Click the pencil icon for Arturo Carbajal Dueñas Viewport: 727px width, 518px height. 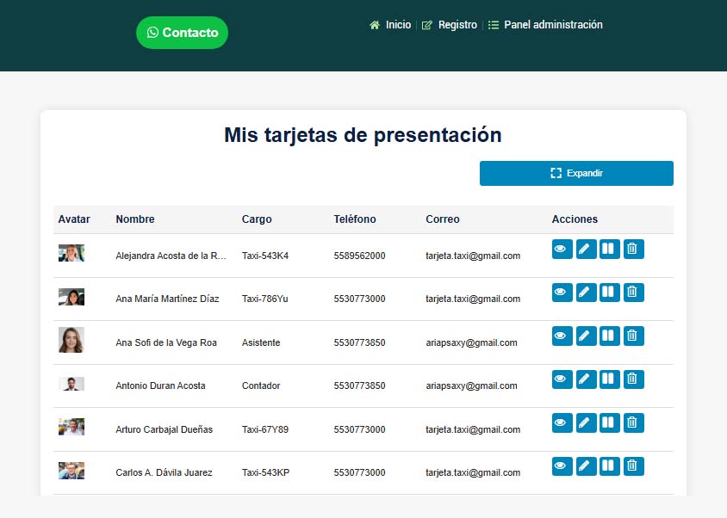(586, 422)
